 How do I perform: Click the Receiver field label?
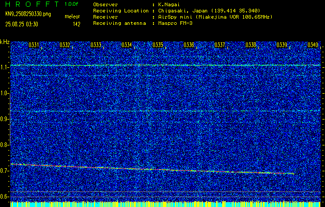pyautogui.click(x=105, y=17)
